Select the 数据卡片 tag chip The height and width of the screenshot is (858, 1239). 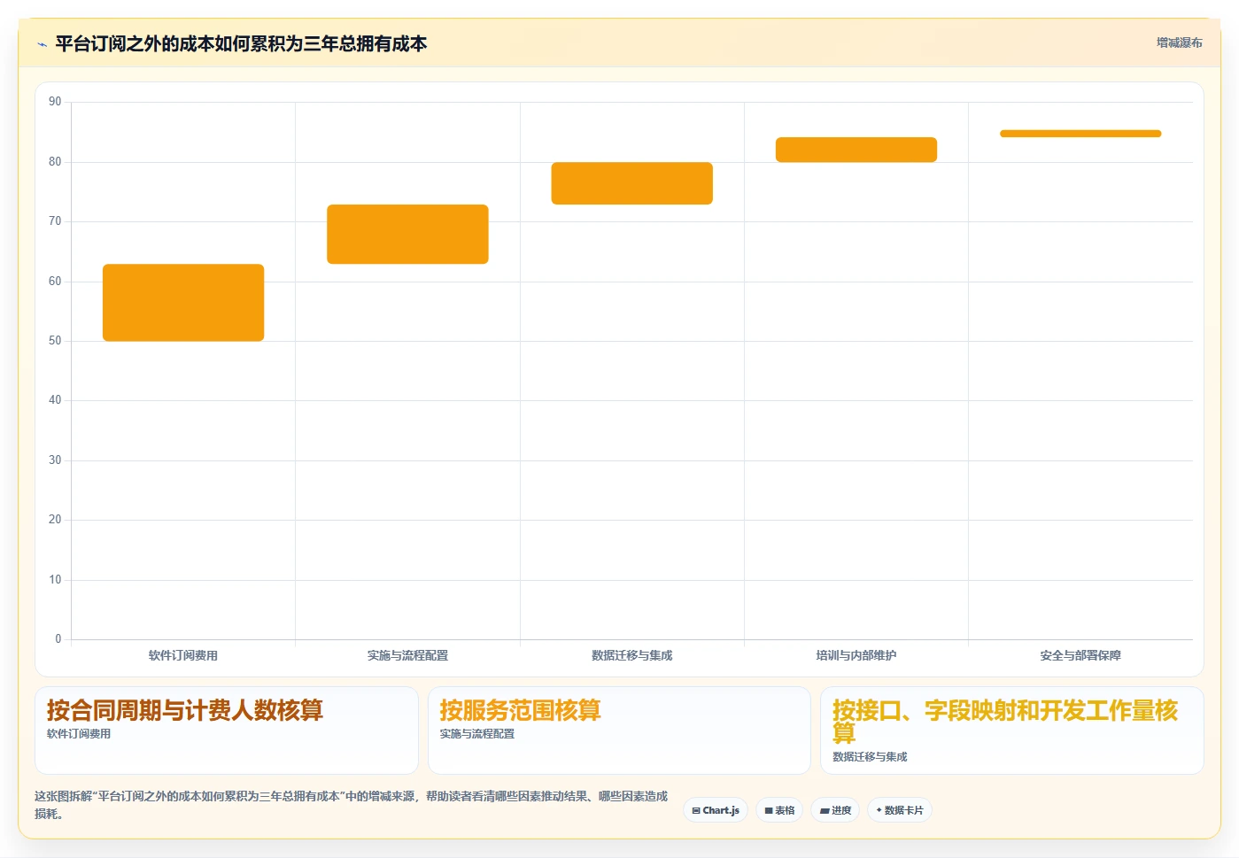click(900, 810)
